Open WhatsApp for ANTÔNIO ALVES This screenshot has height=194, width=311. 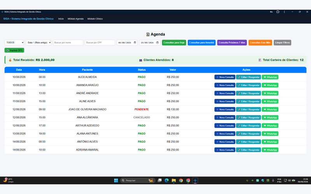coord(270,142)
